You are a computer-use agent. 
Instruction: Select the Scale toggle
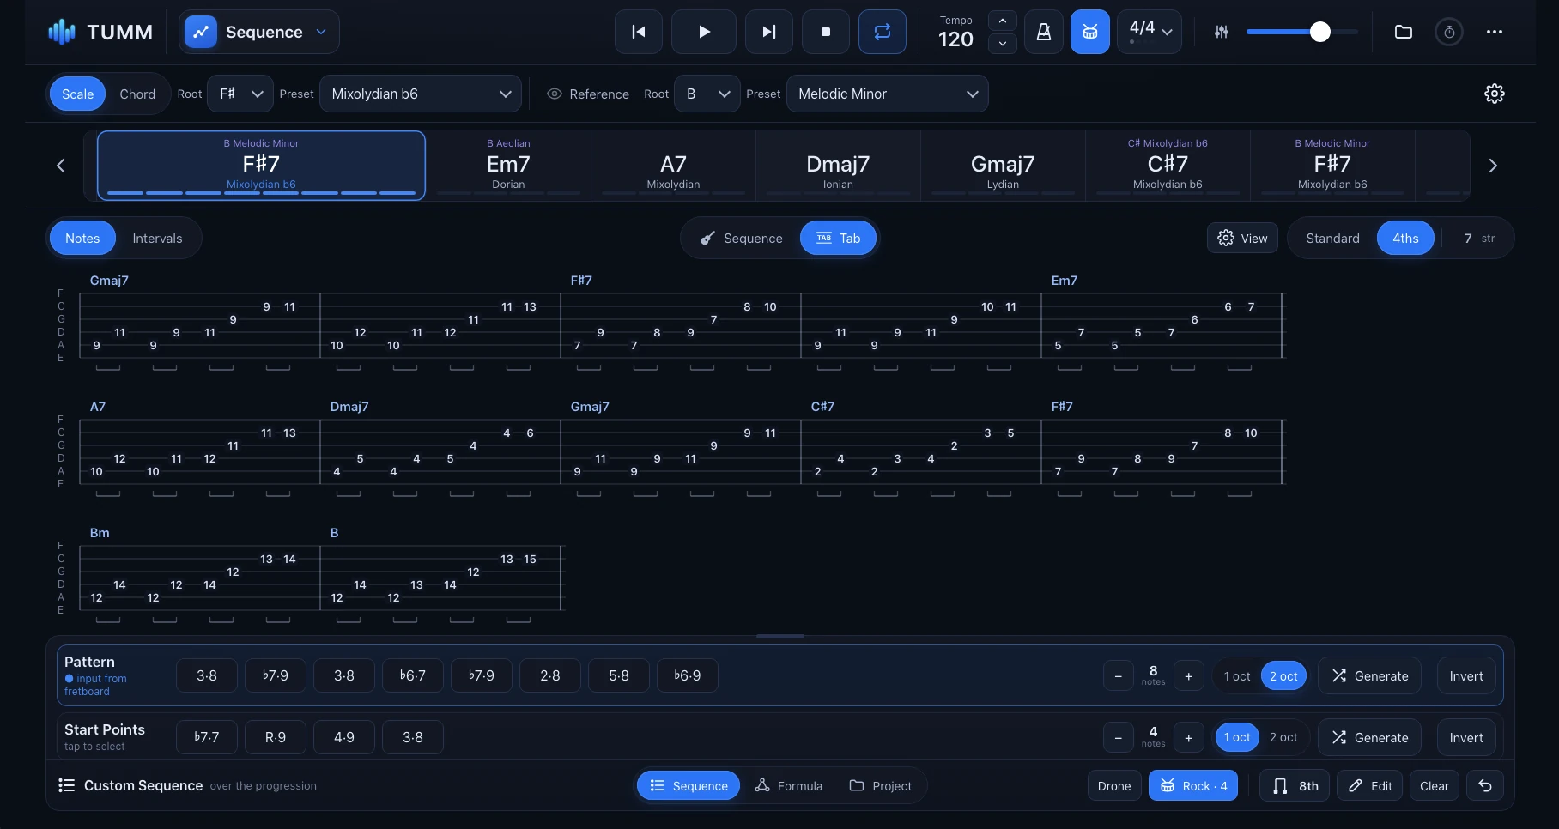pyautogui.click(x=77, y=94)
